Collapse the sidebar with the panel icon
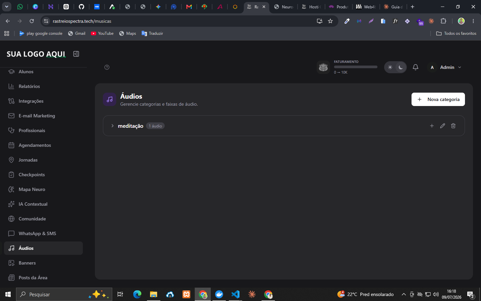Viewport: 481px width, 301px height. (76, 54)
